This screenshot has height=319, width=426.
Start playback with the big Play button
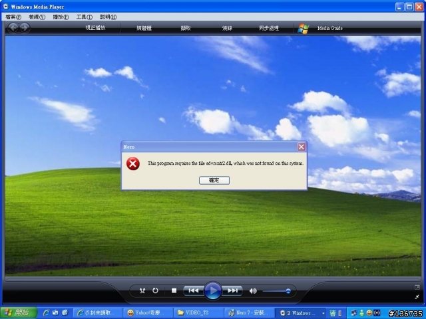pos(213,291)
